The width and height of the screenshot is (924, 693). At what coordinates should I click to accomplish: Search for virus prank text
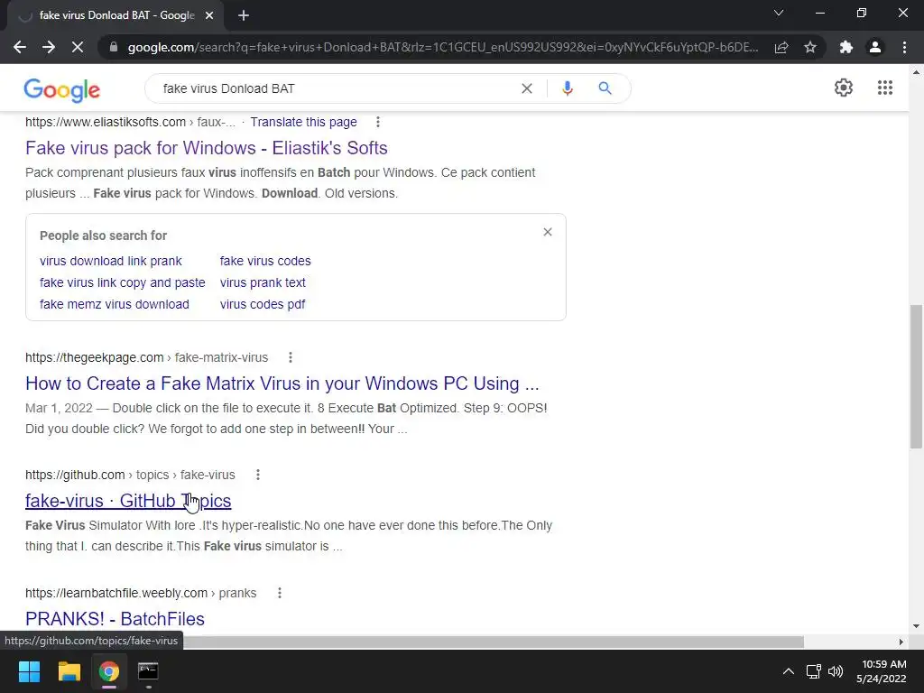263,282
